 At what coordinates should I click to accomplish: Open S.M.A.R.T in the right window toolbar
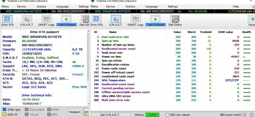(116, 21)
